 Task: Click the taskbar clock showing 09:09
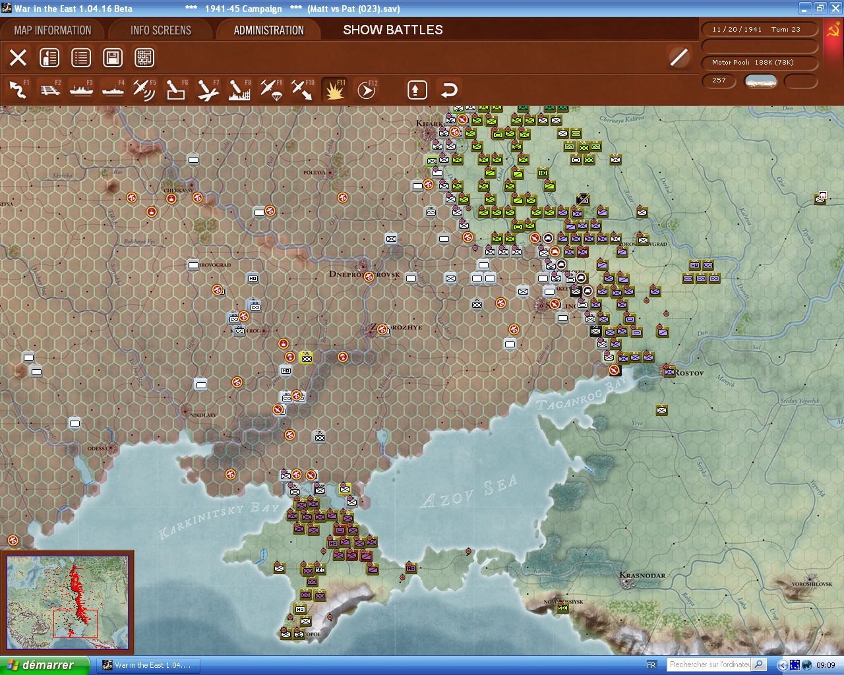(x=826, y=665)
